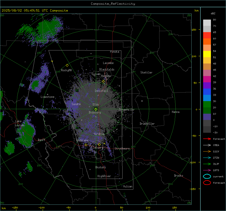
Task: Pick the bright green 20-30 dBZ swatch
Action: (207, 104)
